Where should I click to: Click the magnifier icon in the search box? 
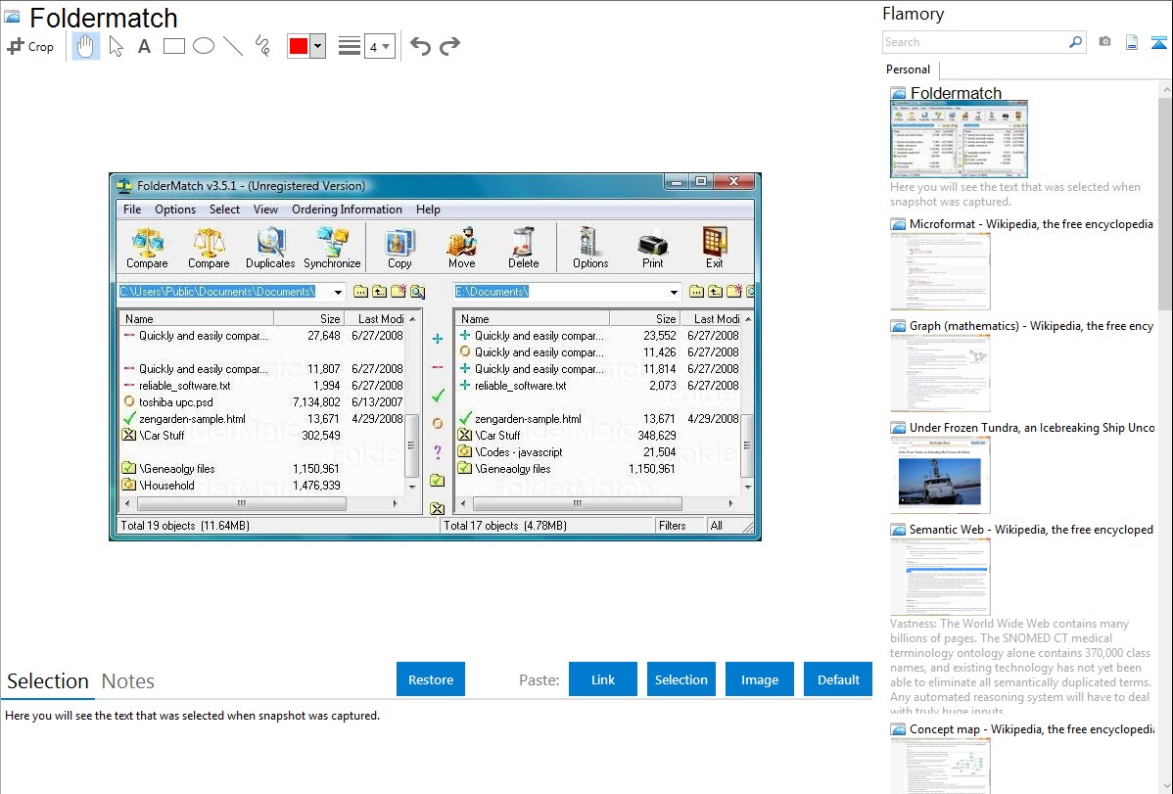click(x=1075, y=42)
